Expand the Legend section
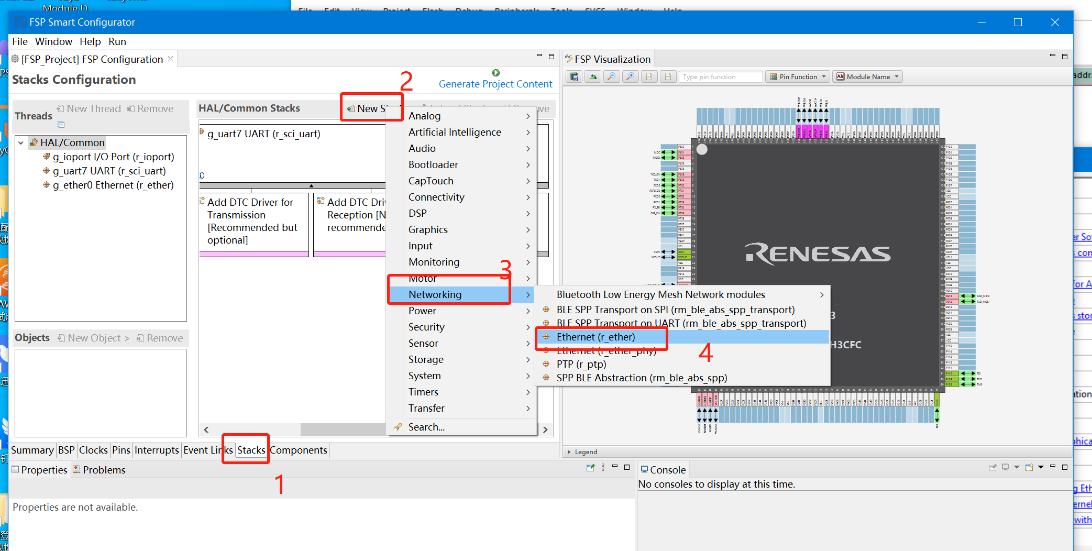 [569, 451]
